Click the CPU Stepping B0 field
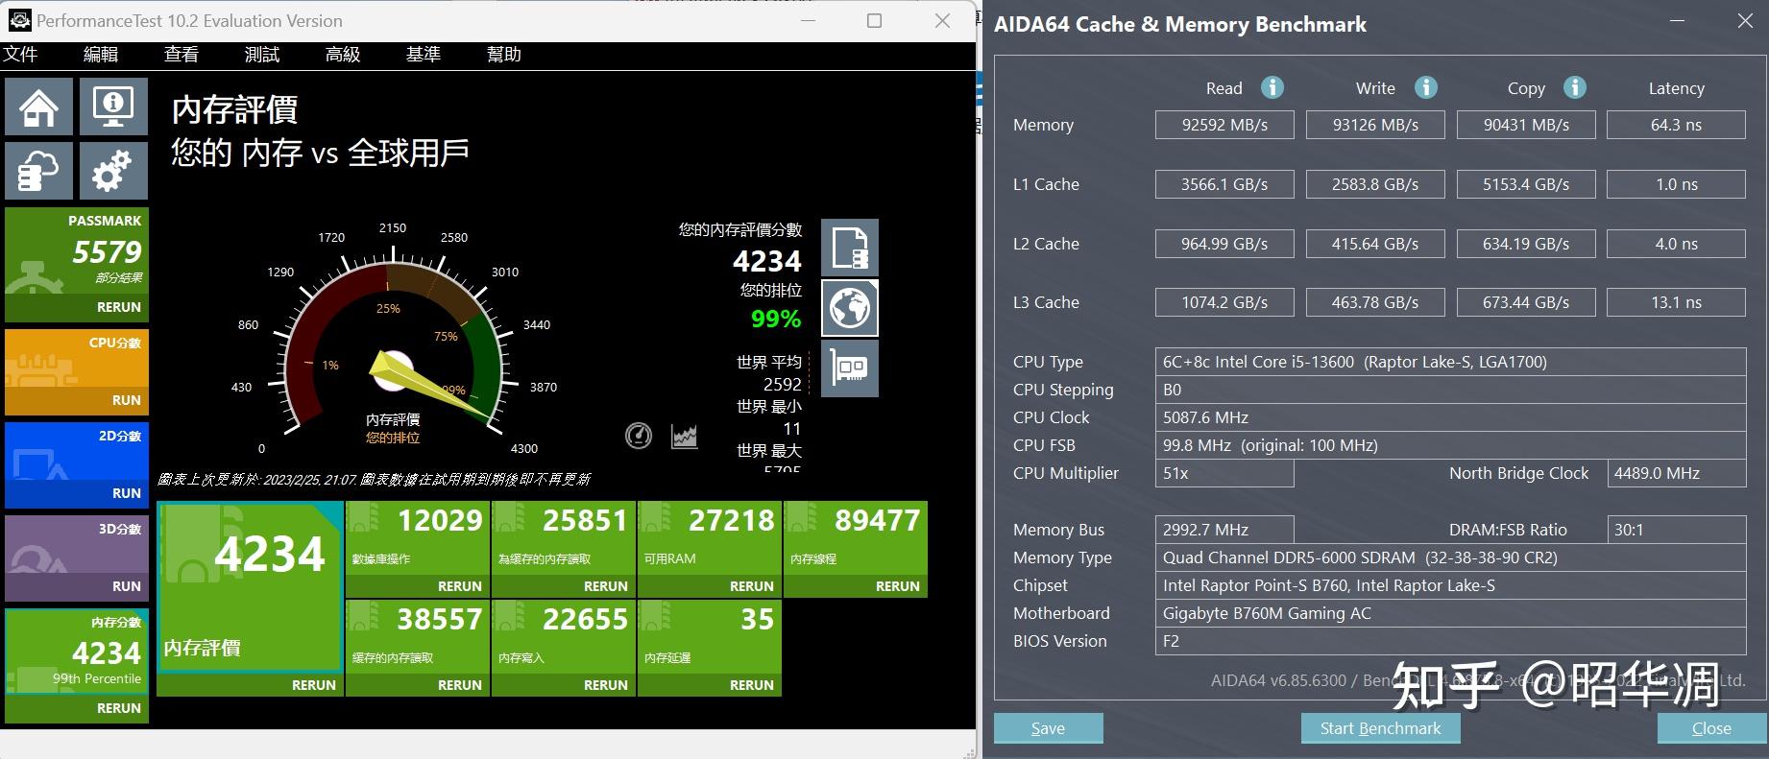Image resolution: width=1769 pixels, height=759 pixels. click(1450, 390)
